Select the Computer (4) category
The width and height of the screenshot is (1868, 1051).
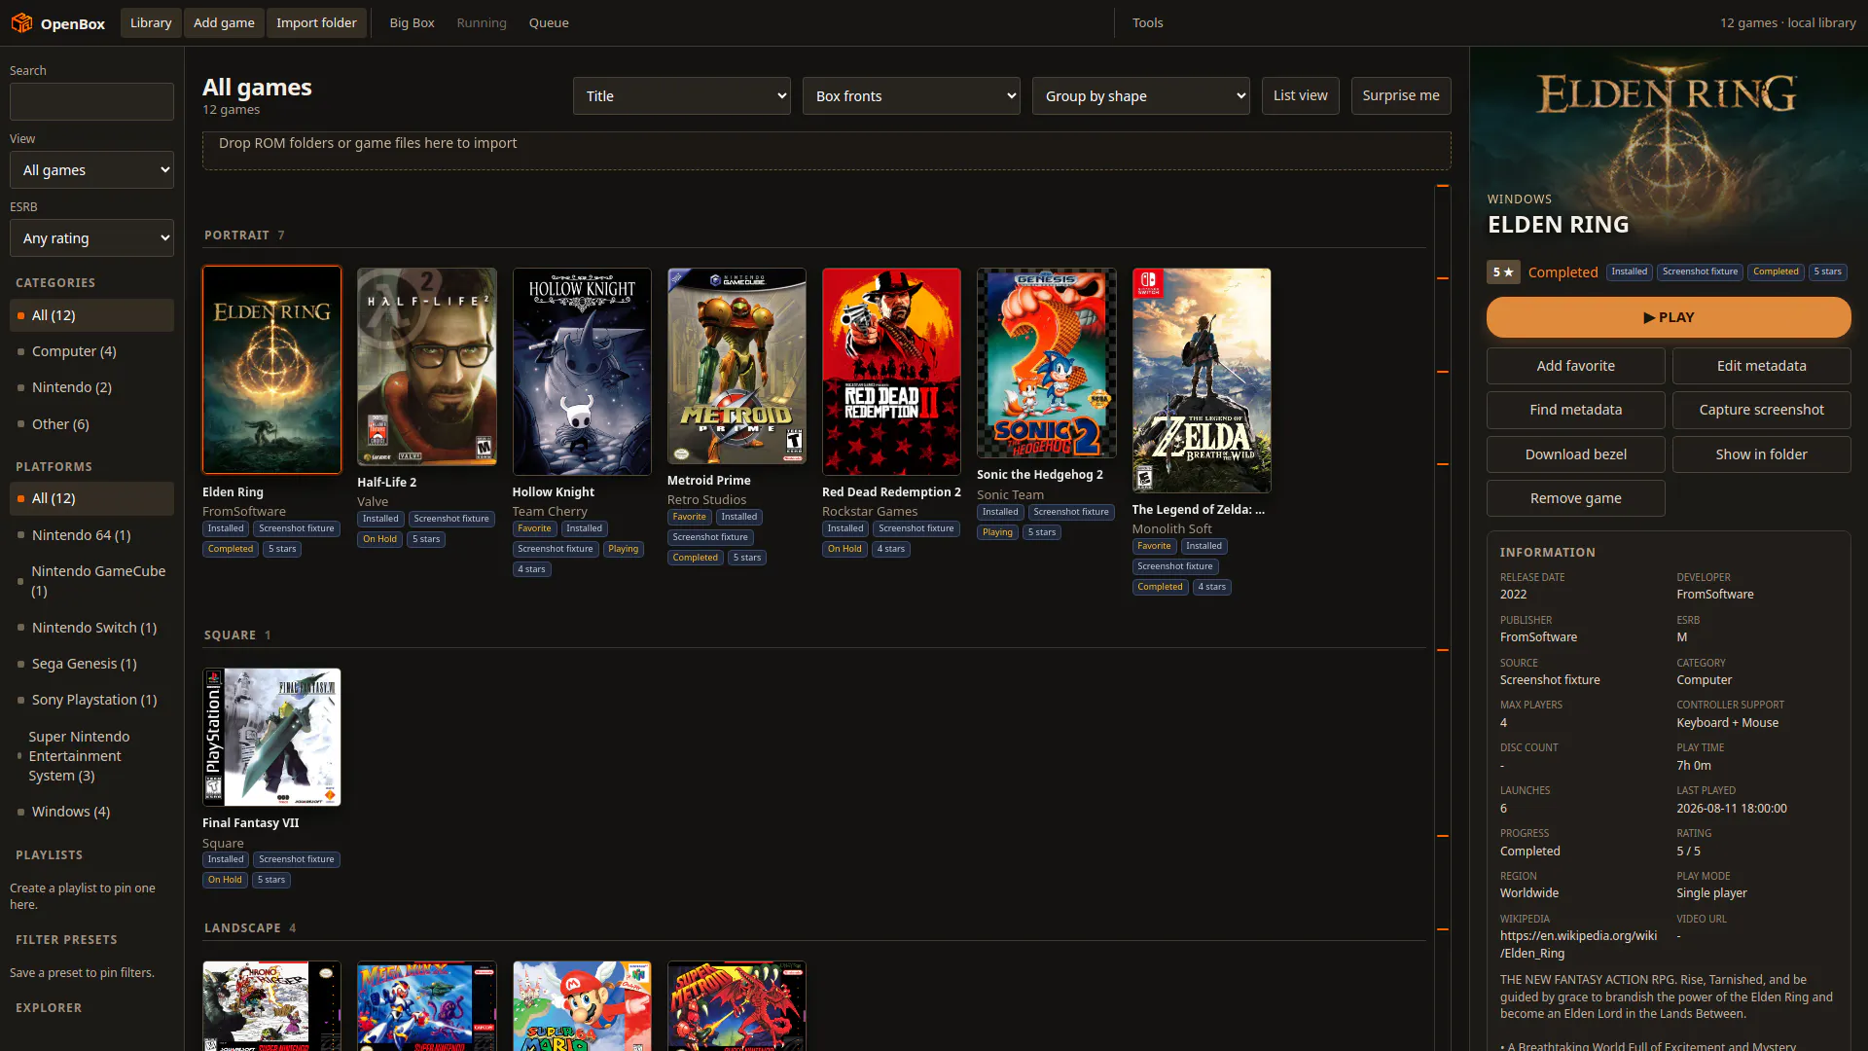[91, 351]
